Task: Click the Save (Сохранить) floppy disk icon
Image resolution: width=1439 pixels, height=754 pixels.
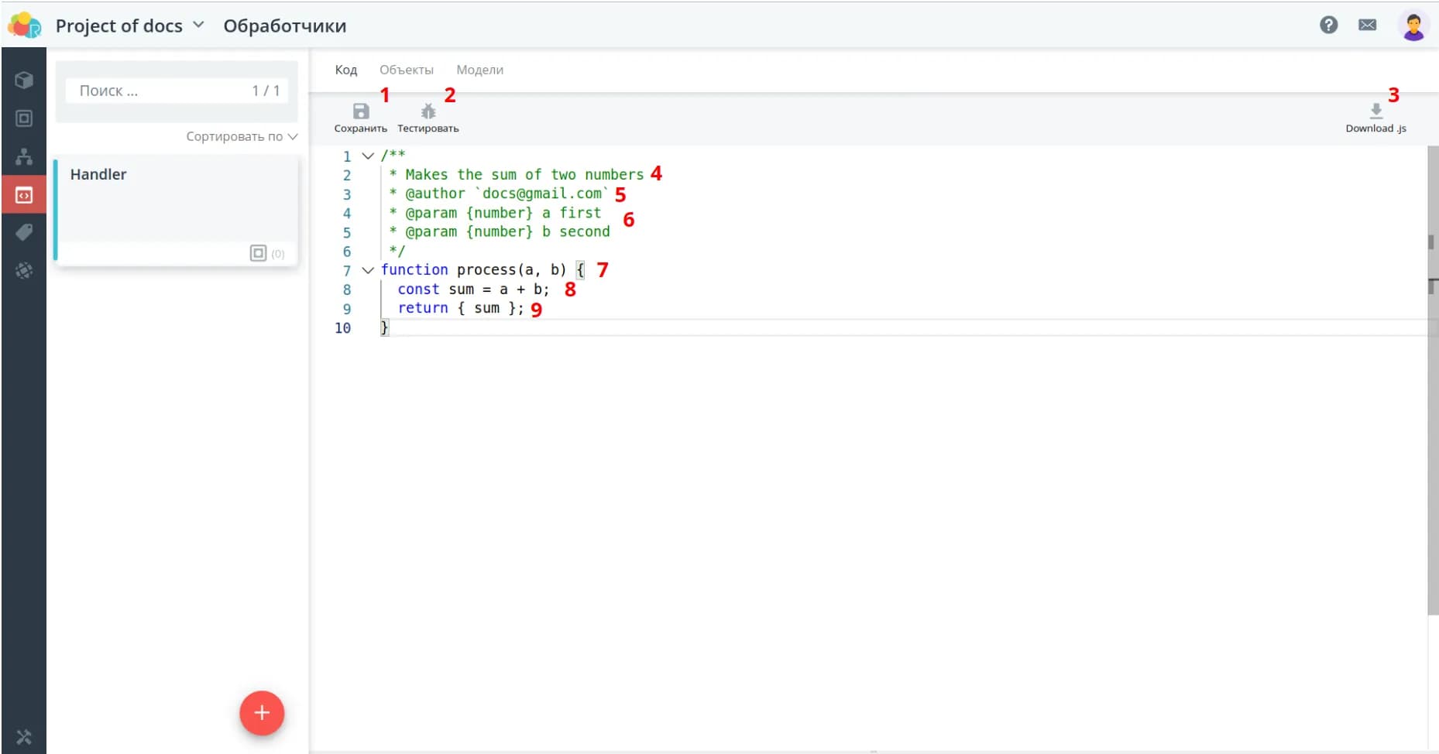Action: 360,111
